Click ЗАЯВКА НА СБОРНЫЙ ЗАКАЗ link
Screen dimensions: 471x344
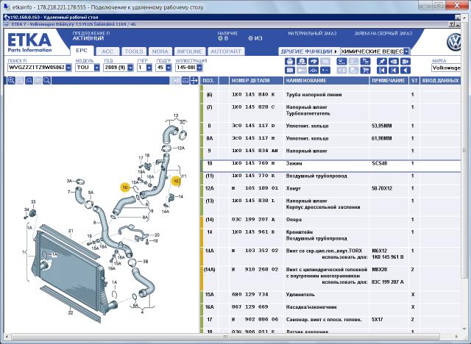pos(383,34)
